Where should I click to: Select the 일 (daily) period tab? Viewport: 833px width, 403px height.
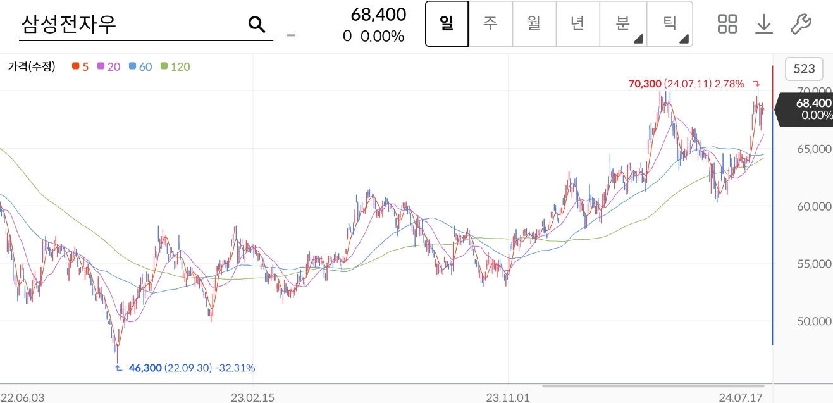click(447, 24)
